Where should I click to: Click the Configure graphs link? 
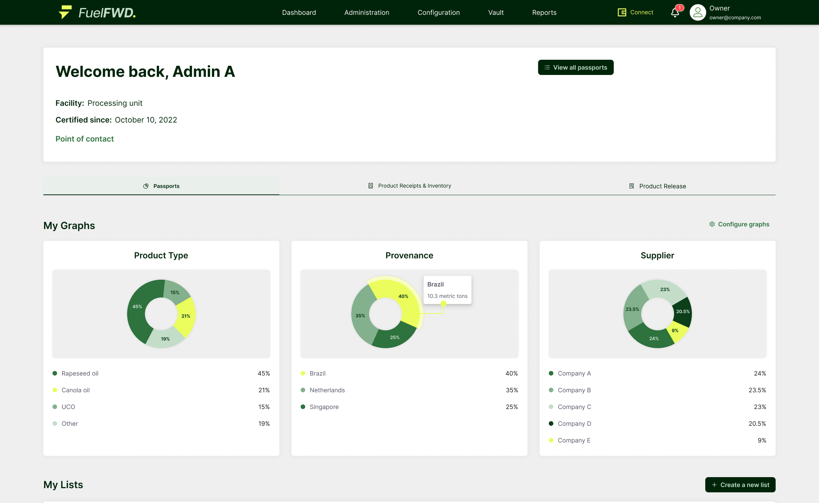pyautogui.click(x=743, y=224)
